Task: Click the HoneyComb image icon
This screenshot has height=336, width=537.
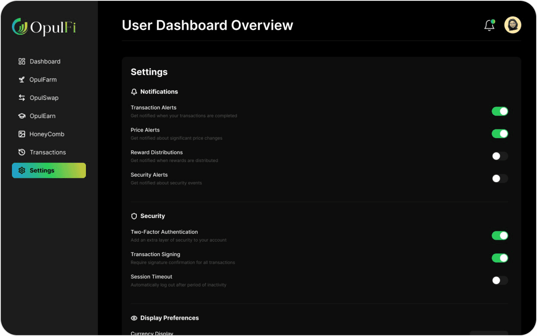Action: point(22,134)
